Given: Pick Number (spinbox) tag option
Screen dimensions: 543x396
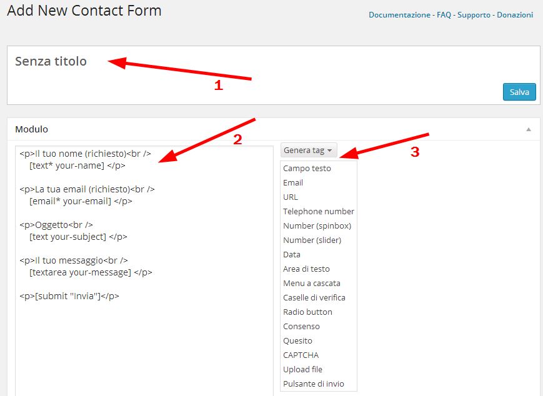Looking at the screenshot, I should pos(317,225).
